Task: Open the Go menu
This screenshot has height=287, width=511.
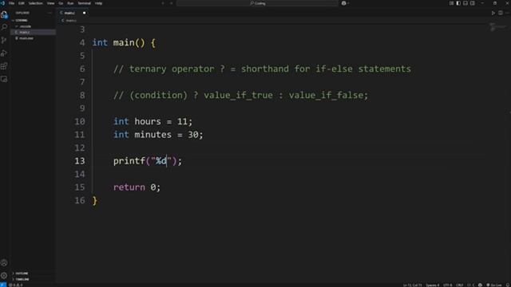Action: pos(61,3)
